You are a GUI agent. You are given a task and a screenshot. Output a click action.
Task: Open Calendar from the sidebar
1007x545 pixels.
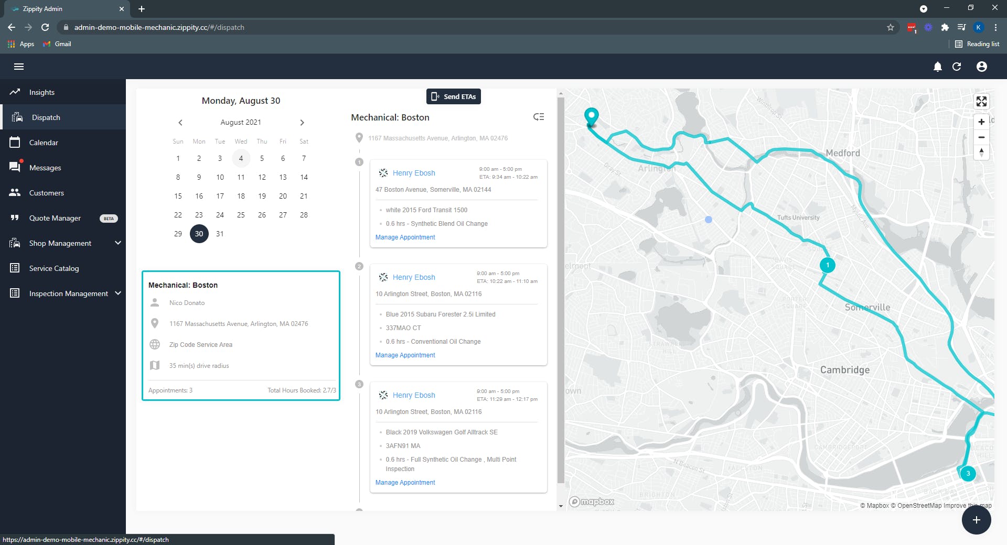tap(63, 143)
